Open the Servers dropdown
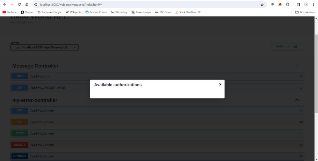The width and height of the screenshot is (318, 161). click(x=44, y=47)
